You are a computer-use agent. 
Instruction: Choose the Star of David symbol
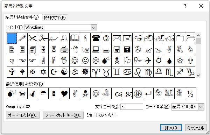pos(43,72)
